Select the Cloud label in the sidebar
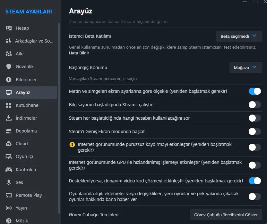This screenshot has width=267, height=224. click(x=22, y=144)
